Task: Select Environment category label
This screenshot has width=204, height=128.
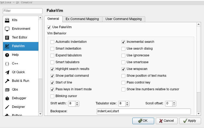Action: coord(21,29)
